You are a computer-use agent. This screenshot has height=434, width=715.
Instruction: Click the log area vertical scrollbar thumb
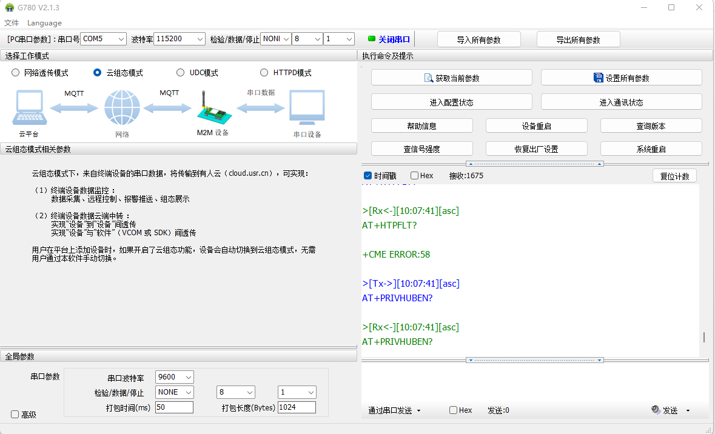704,337
